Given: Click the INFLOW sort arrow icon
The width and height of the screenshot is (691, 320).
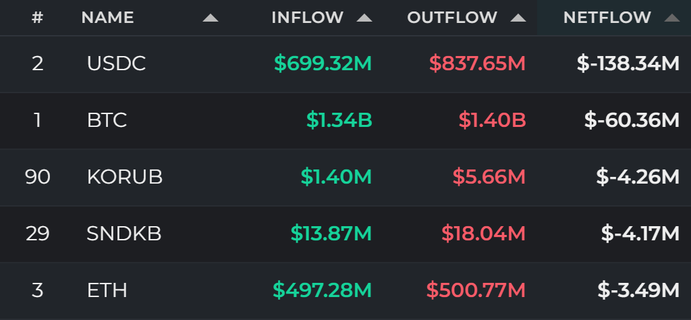Looking at the screenshot, I should [364, 18].
